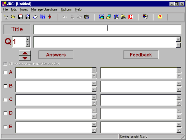This screenshot has height=140, width=186.
Task: Mark answer B as correct
Action: click(x=5, y=86)
